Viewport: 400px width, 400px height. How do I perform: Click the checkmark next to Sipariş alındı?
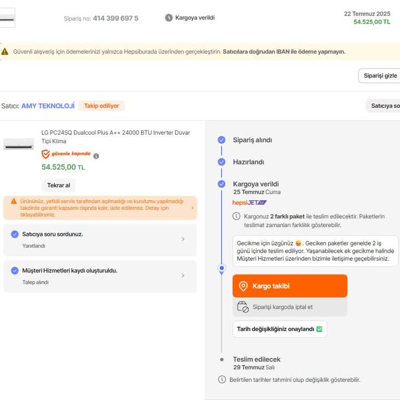(221, 140)
